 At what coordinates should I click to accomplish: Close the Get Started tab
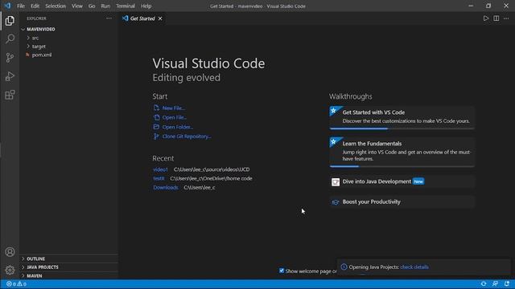click(x=160, y=18)
